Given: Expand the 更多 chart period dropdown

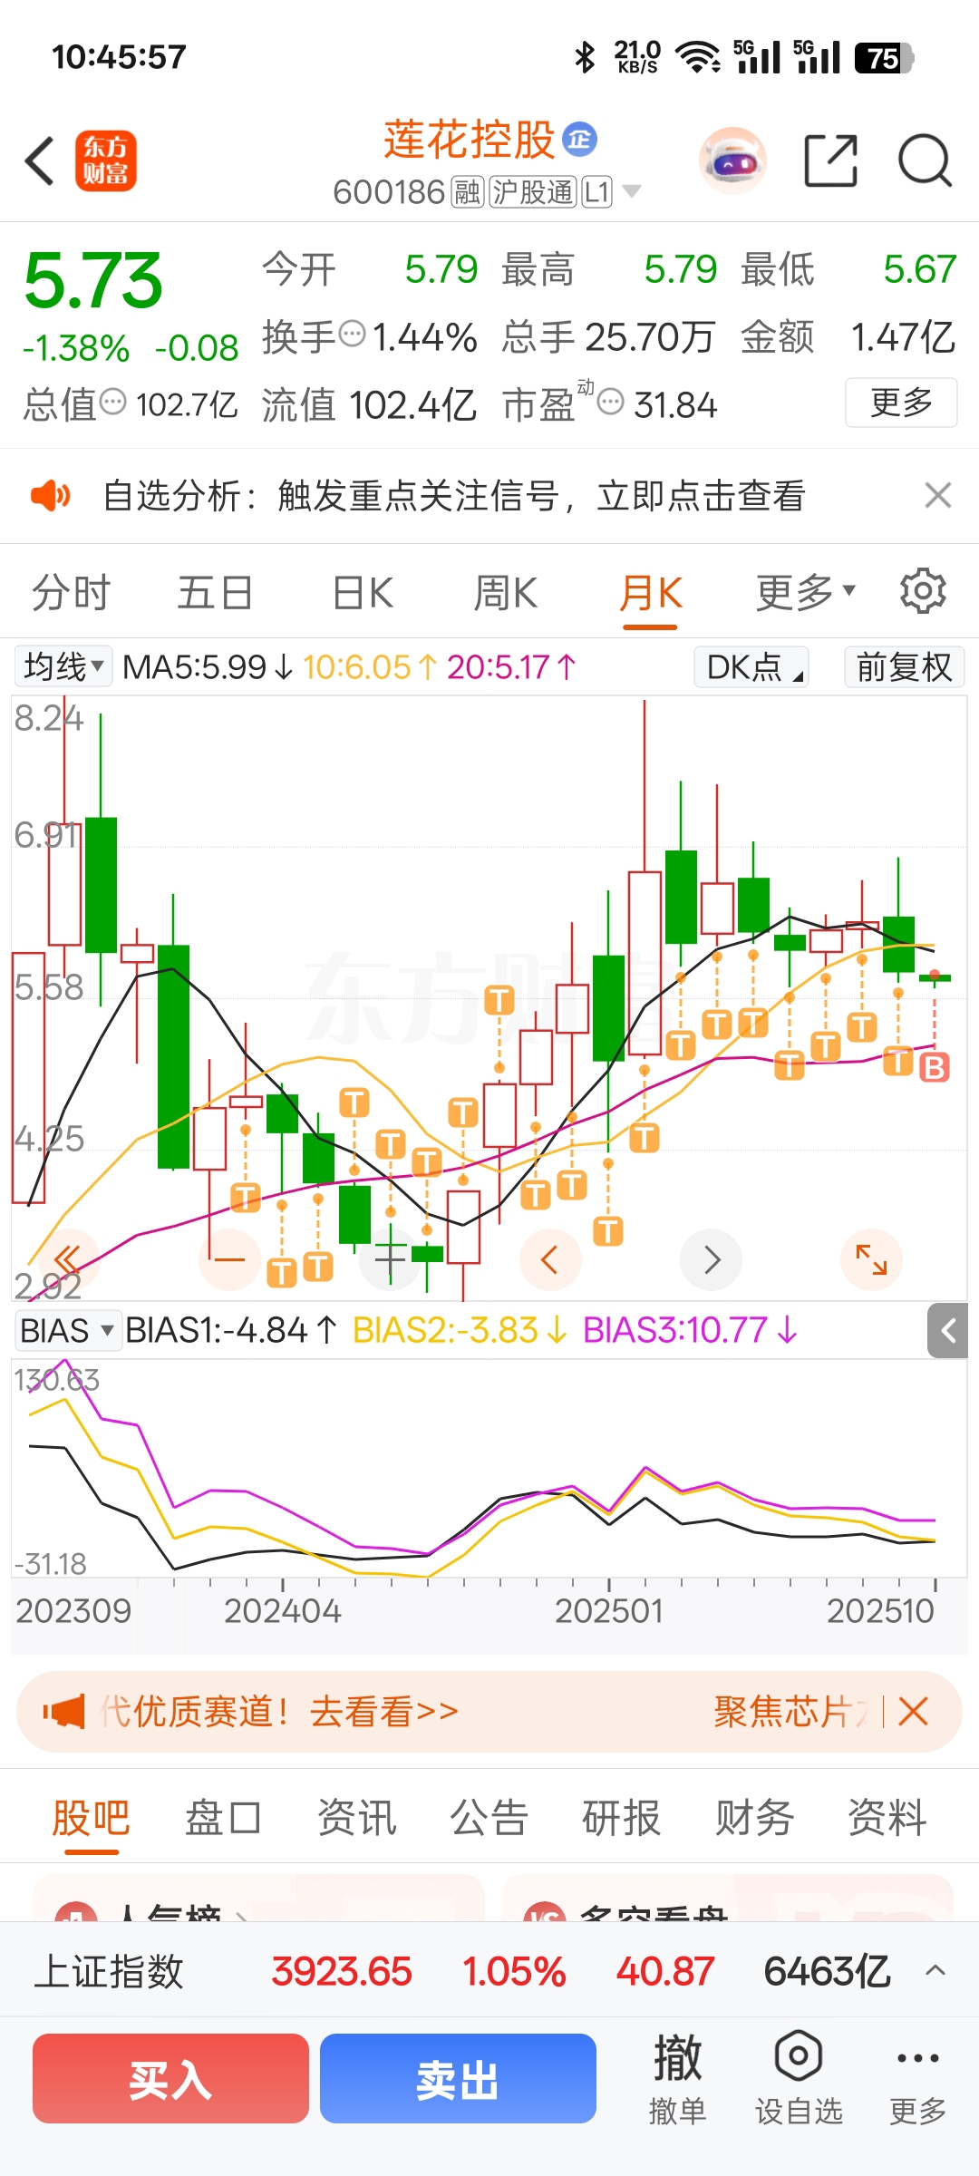Looking at the screenshot, I should [x=805, y=593].
